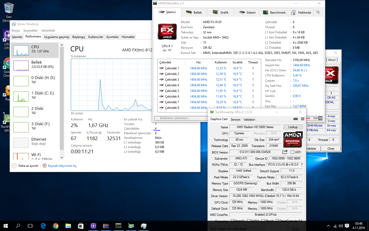
Task: Select 1 Diski (C: E:) in sidebar
Action: pos(35,96)
